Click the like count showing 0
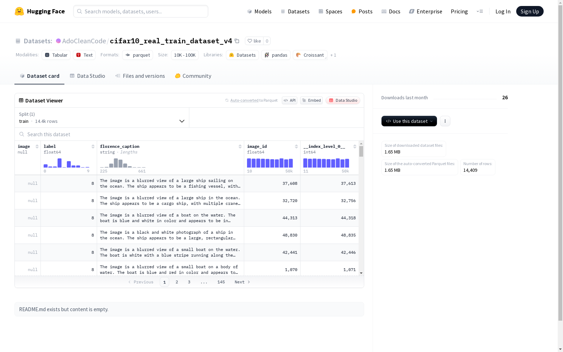This screenshot has width=563, height=352. click(267, 41)
